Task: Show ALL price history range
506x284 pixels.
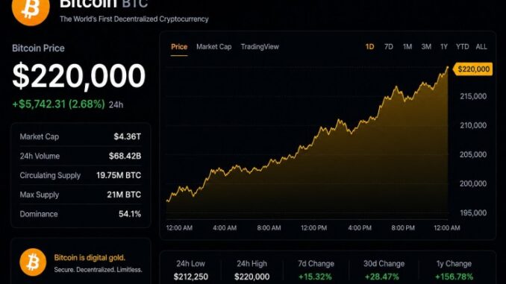Action: pyautogui.click(x=481, y=47)
